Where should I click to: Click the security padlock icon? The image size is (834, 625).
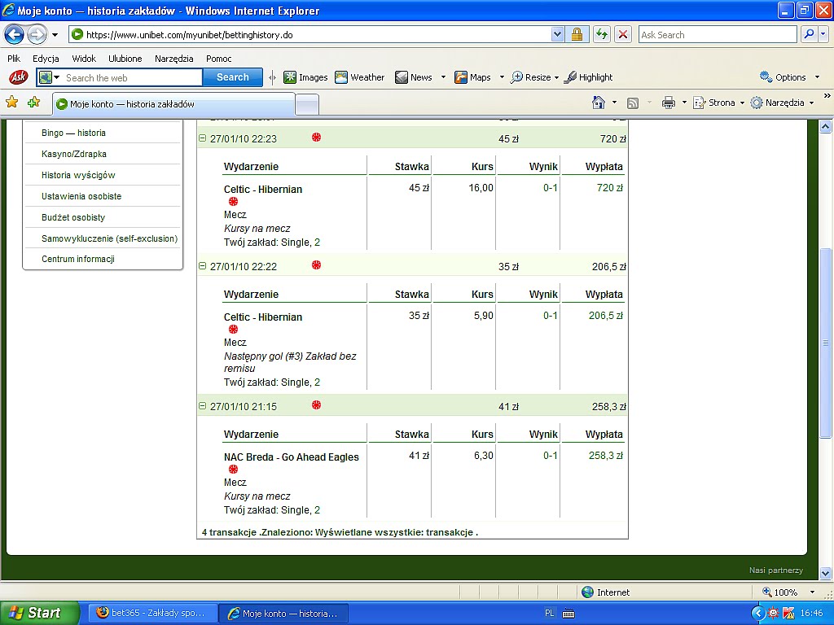[577, 35]
